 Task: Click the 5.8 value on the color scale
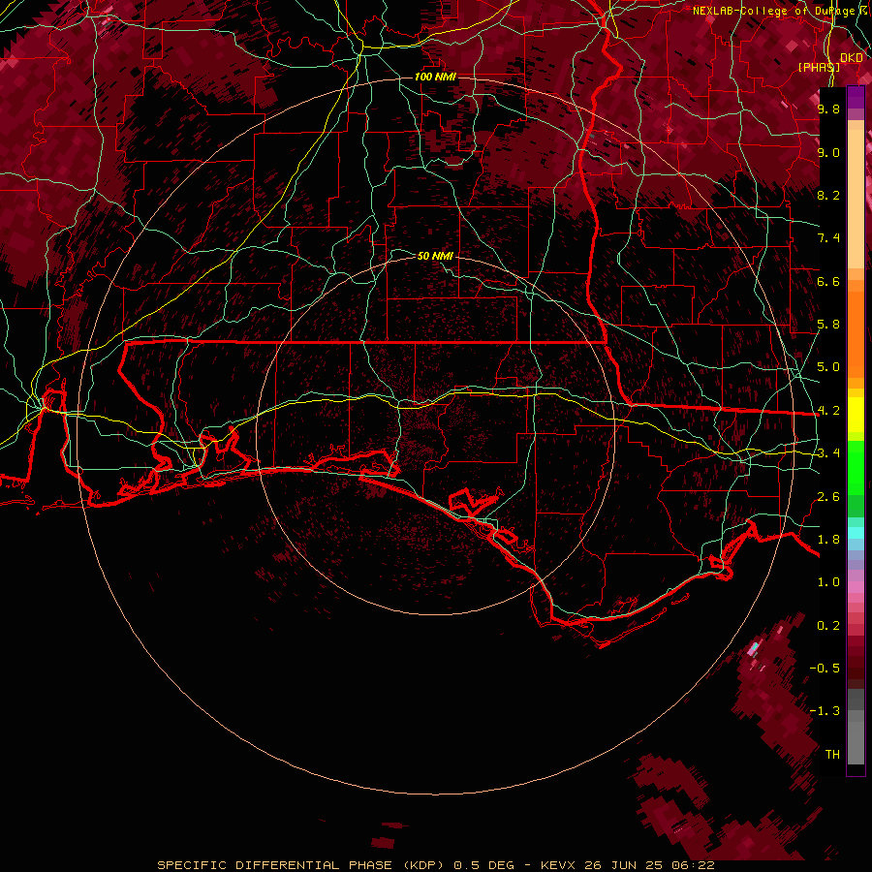(x=828, y=325)
